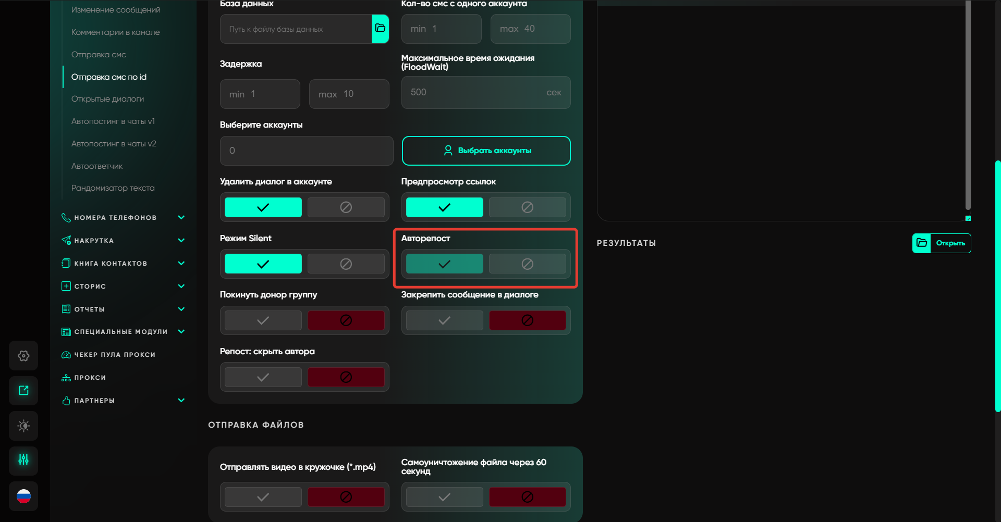Expand the Накрутка section chevron
The image size is (1001, 522).
(x=181, y=241)
